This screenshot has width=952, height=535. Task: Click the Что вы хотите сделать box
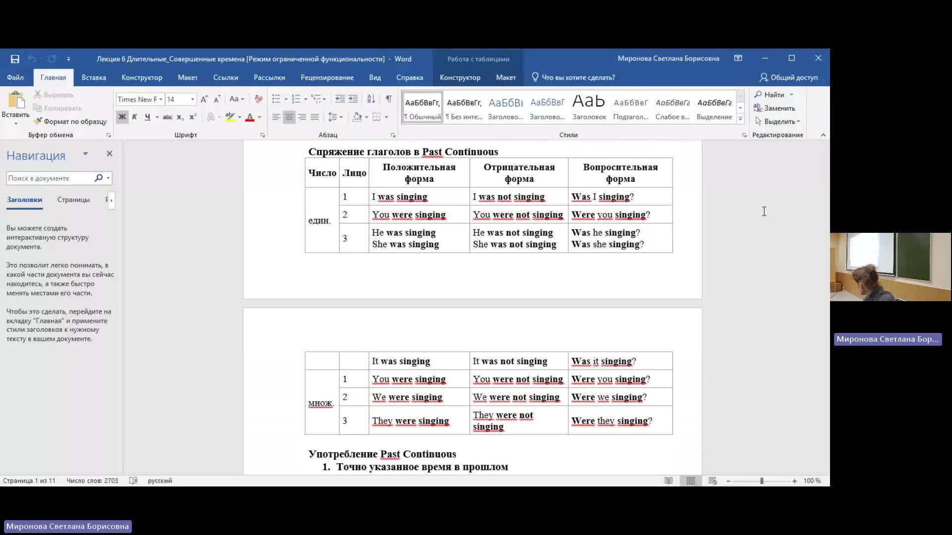[573, 77]
